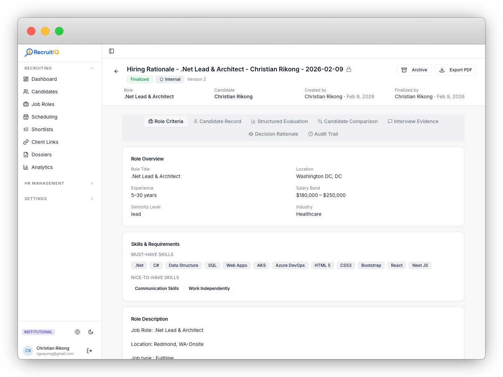Click the 5–30 years experience value
The image size is (503, 377).
click(x=144, y=195)
